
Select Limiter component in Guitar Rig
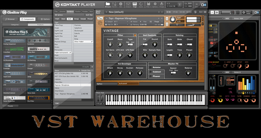click(39, 82)
